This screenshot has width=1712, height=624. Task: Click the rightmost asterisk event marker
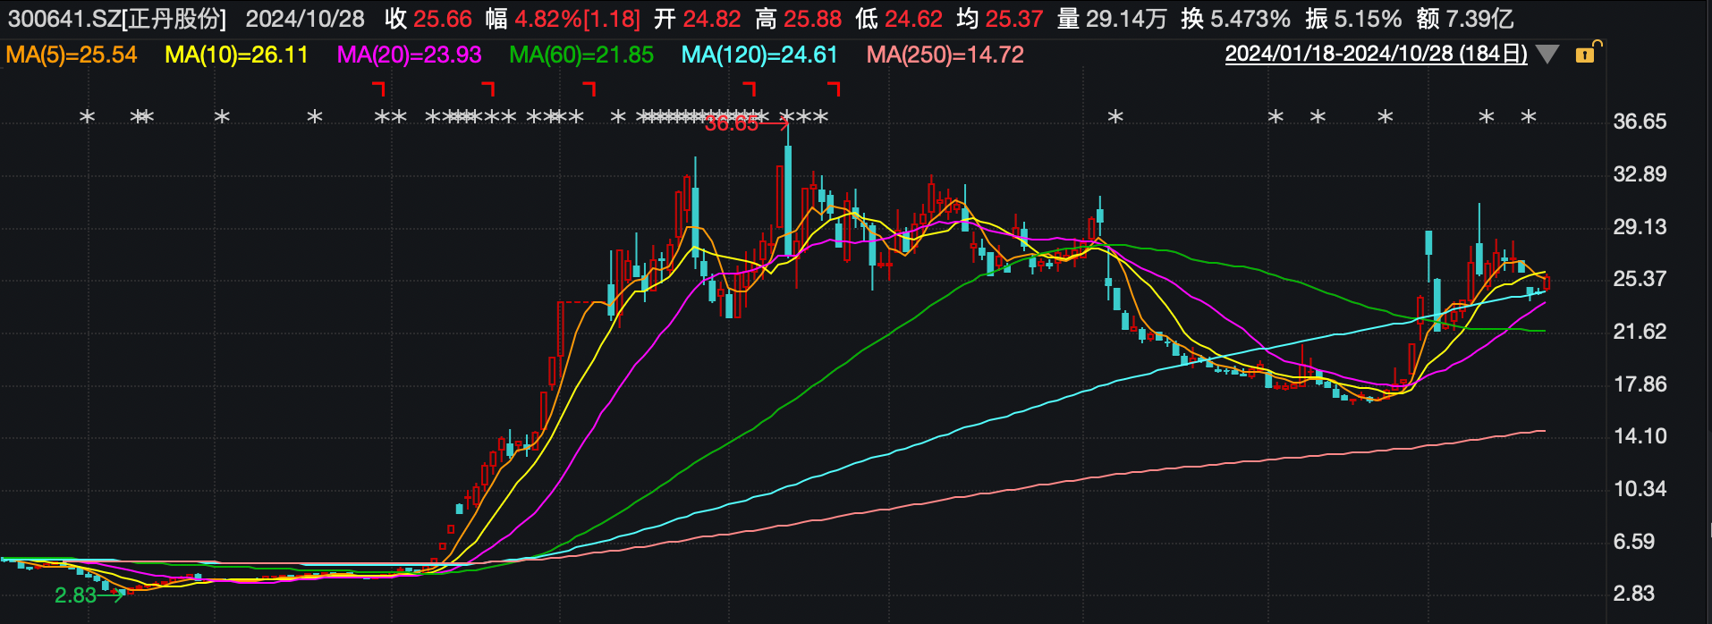(x=1529, y=117)
